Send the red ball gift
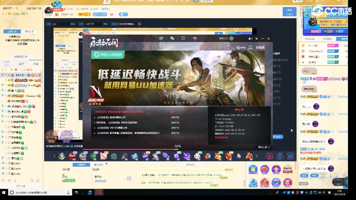 72,156
